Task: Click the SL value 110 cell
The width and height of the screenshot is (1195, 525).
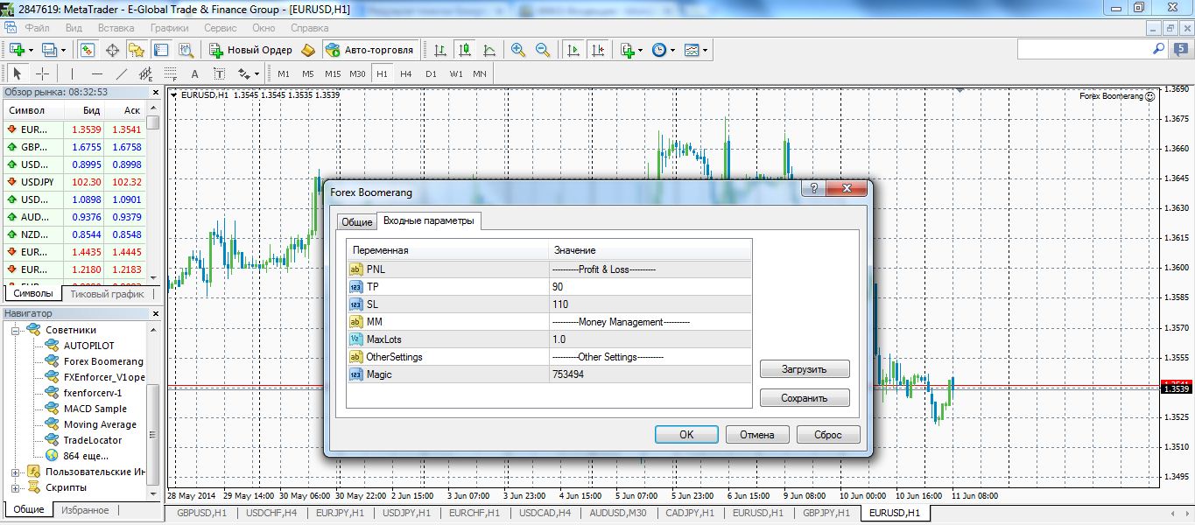Action: [x=650, y=304]
